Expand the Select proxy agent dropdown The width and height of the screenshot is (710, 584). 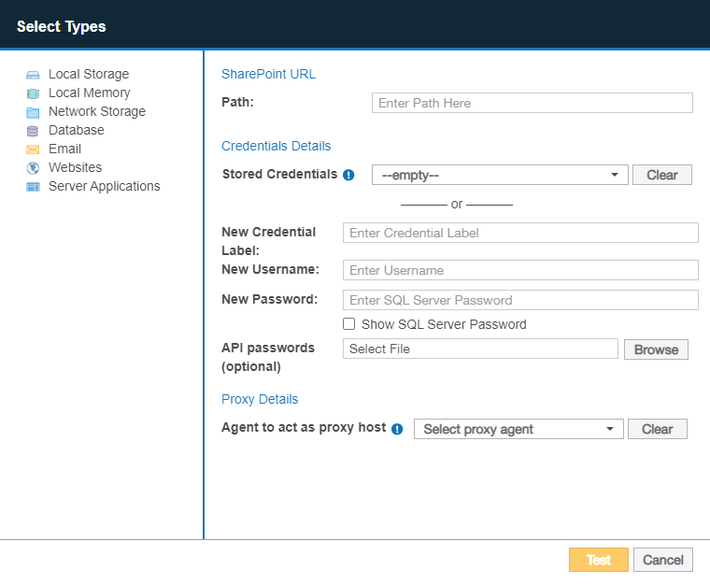click(518, 429)
